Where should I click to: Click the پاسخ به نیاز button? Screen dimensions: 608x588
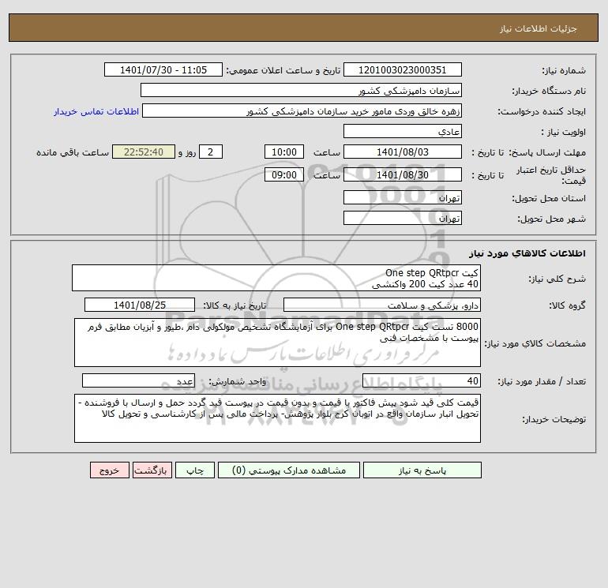click(x=422, y=470)
